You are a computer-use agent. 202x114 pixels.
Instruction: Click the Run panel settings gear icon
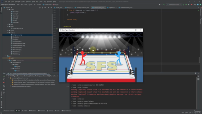pyautogui.click(x=196, y=73)
